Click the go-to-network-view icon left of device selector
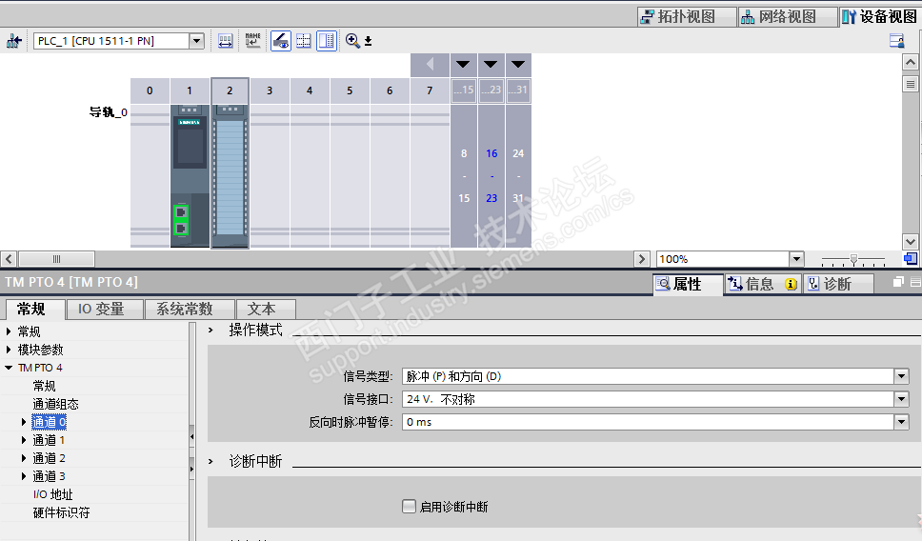 (13, 41)
